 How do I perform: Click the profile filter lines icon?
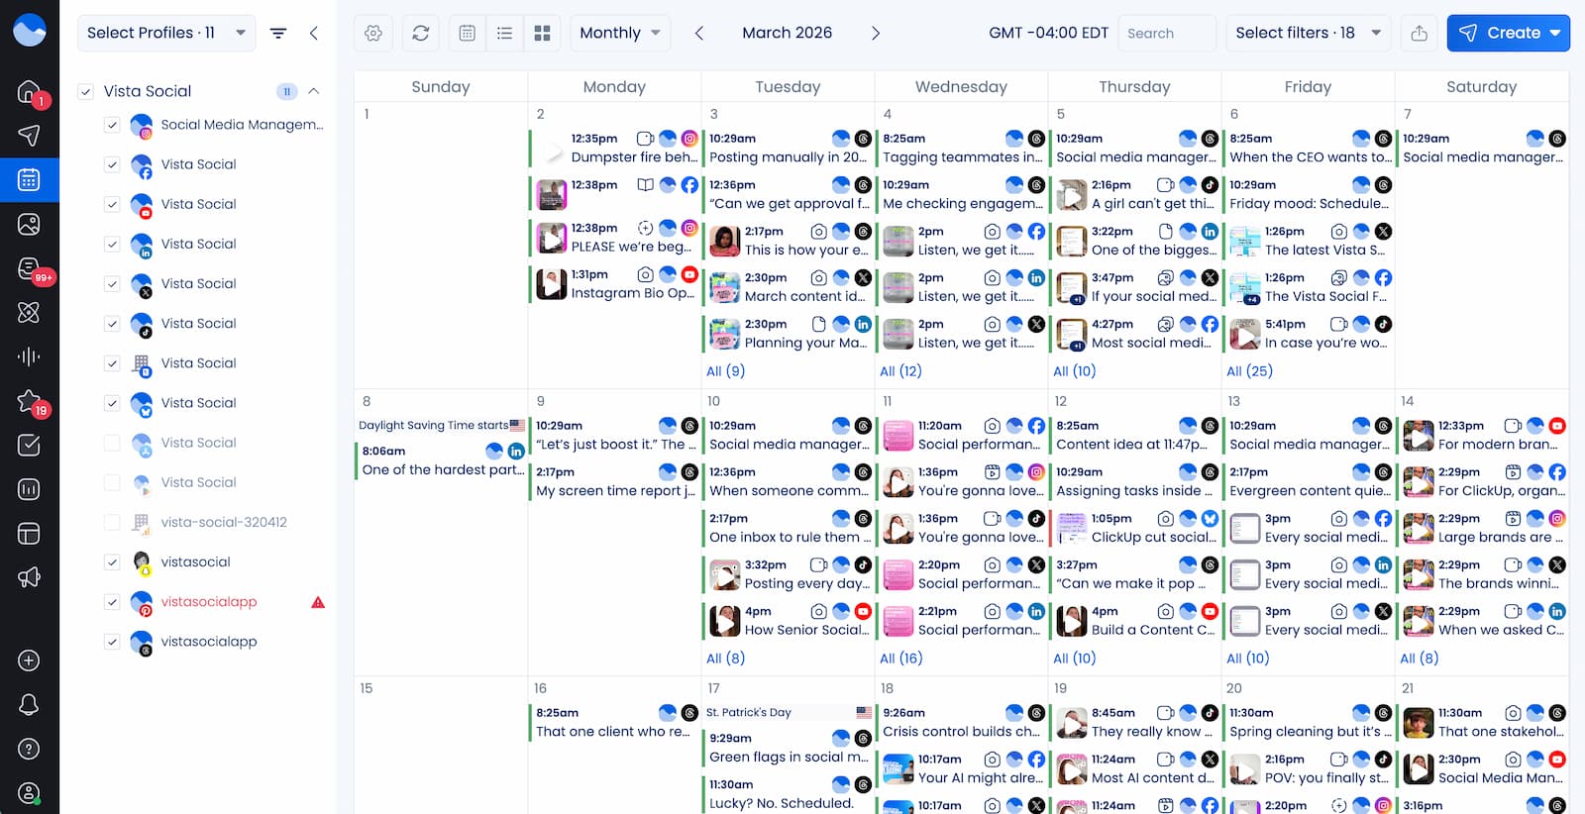278,33
